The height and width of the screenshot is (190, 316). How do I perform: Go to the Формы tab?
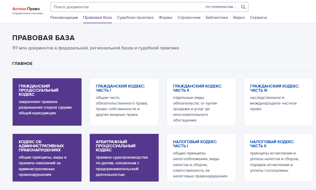[x=166, y=18]
